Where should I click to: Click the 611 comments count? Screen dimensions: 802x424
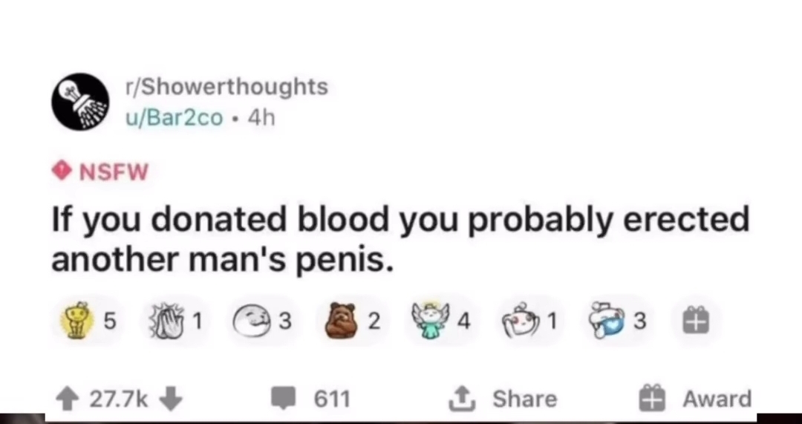(331, 399)
